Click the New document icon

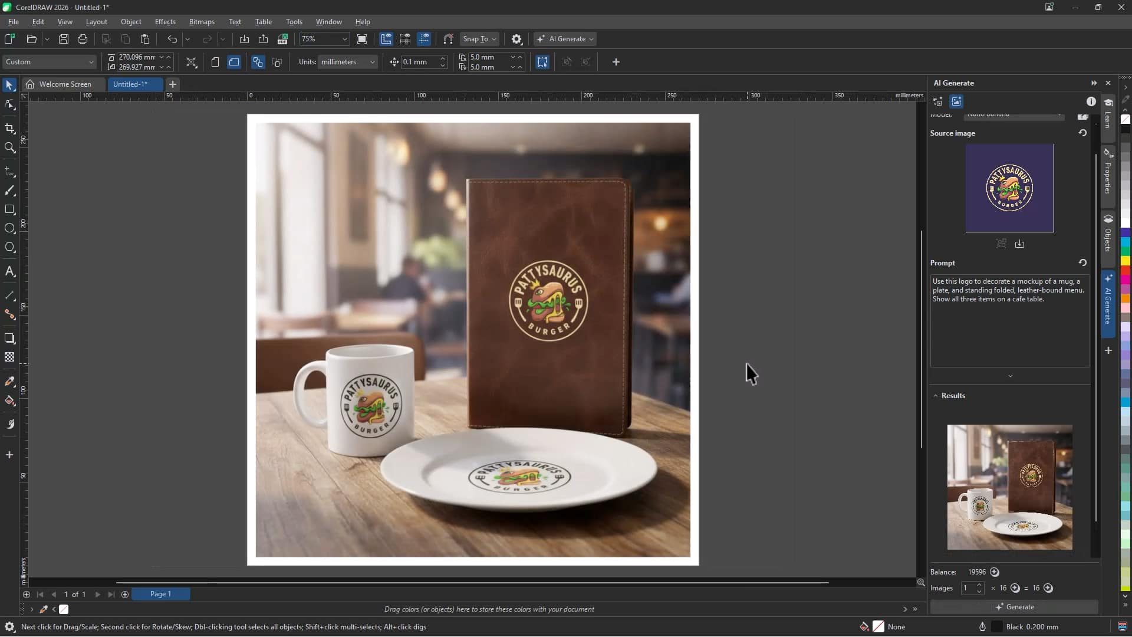pos(9,39)
